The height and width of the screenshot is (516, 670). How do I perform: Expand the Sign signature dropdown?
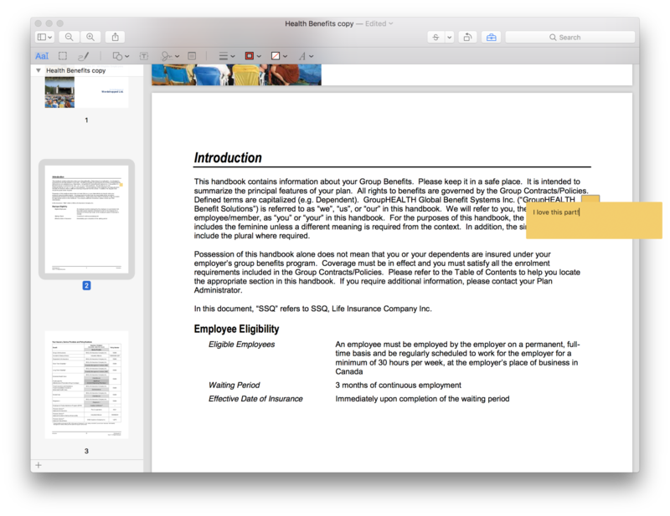coord(169,56)
